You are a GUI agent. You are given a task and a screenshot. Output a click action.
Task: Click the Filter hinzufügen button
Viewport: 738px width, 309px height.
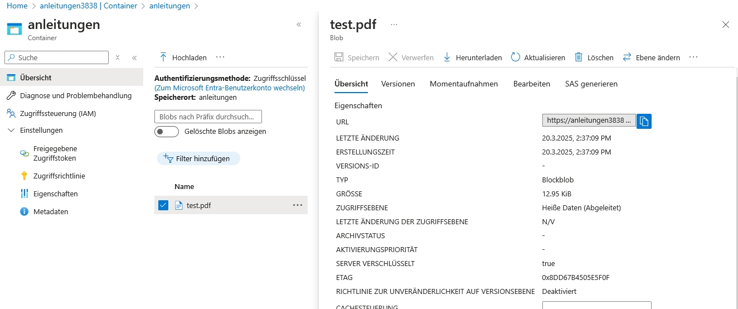click(198, 158)
